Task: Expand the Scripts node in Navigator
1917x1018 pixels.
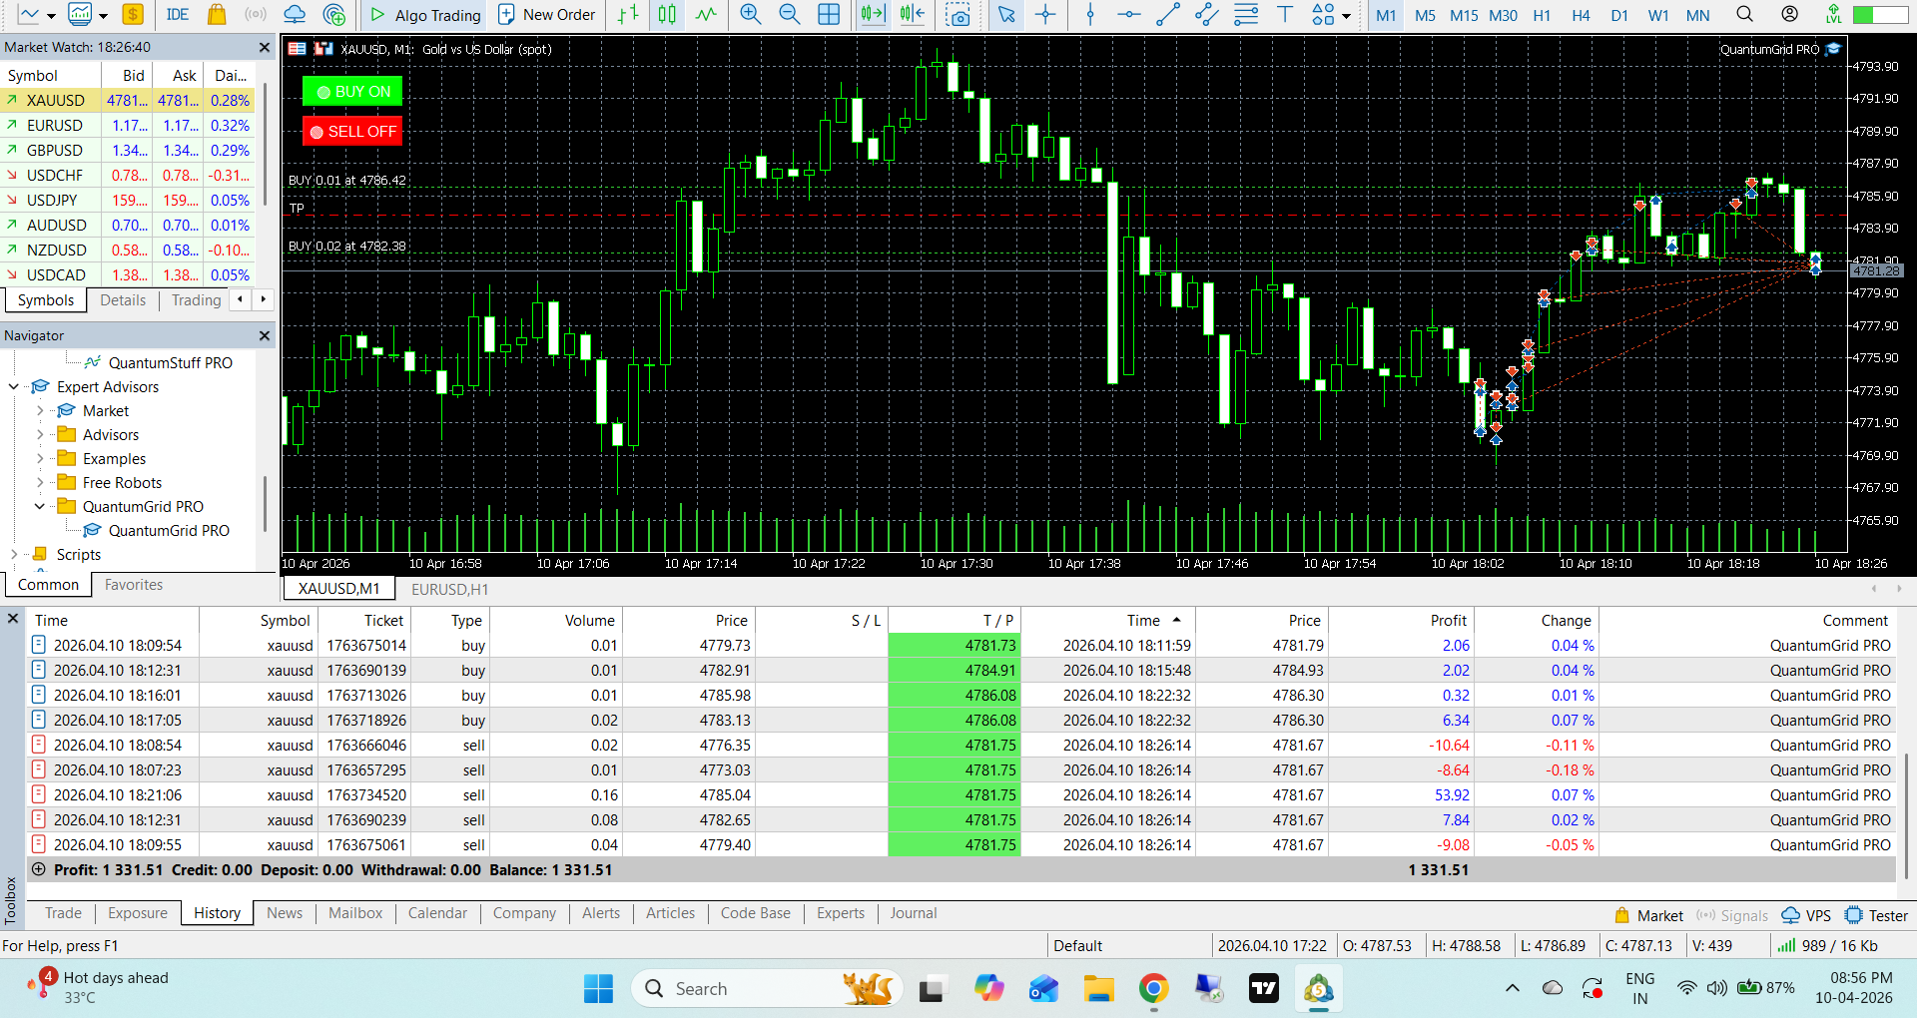Action: pos(14,555)
